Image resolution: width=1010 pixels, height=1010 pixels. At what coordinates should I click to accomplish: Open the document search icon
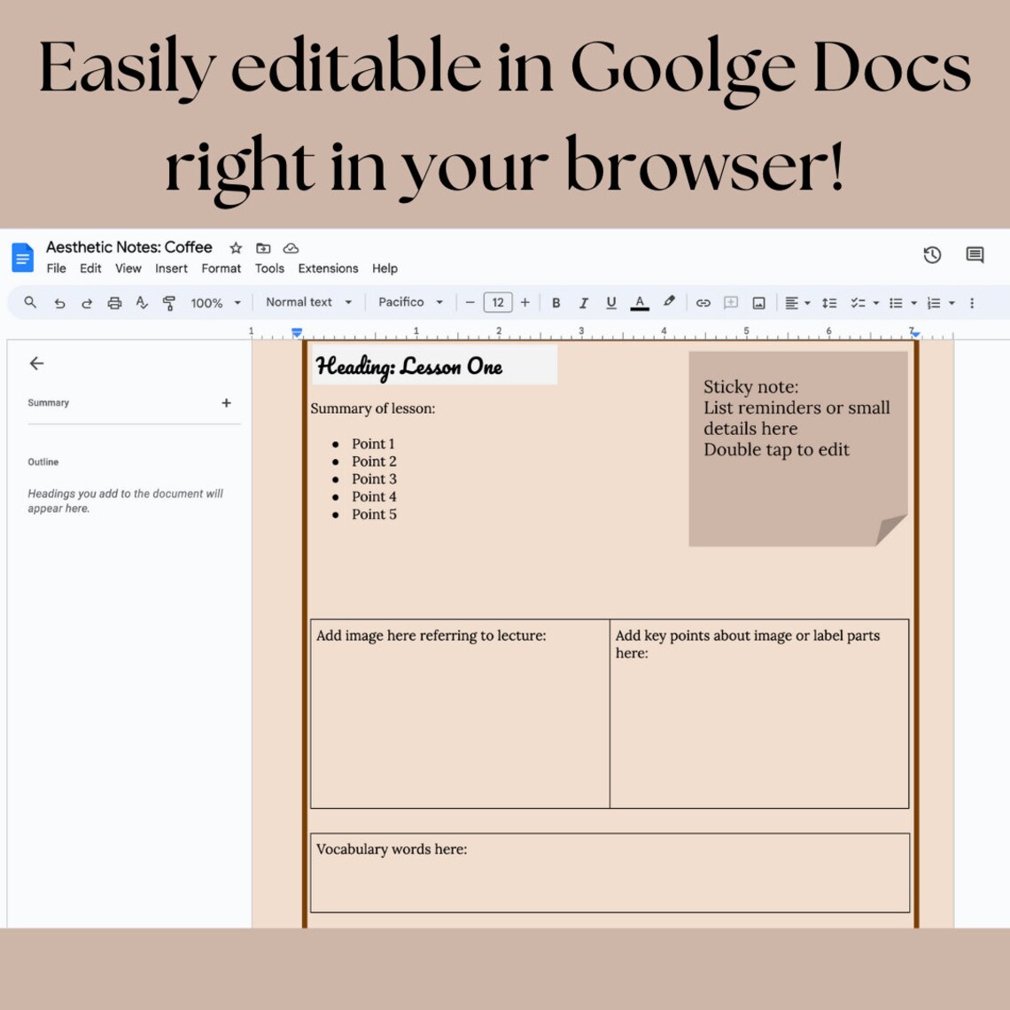click(x=30, y=302)
